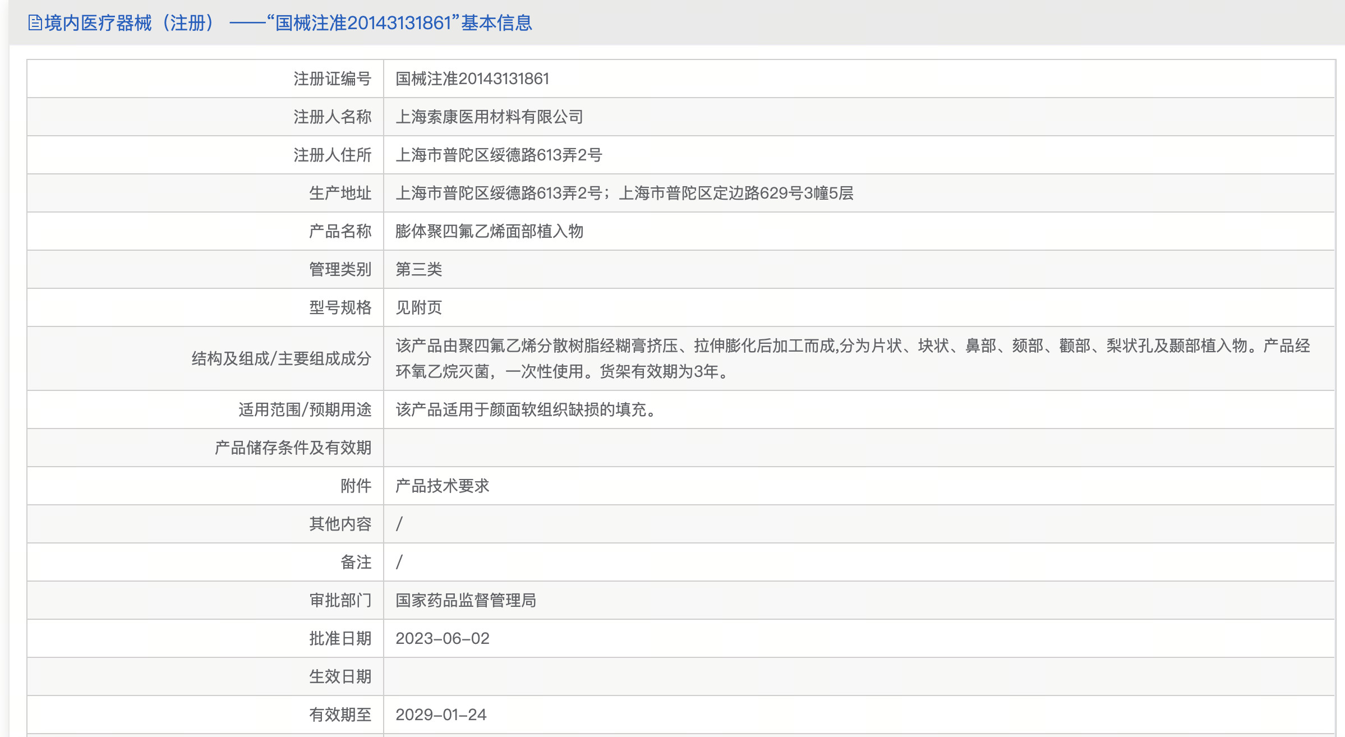Select value 国械注准20143131861 in the table
1345x737 pixels.
click(x=472, y=79)
